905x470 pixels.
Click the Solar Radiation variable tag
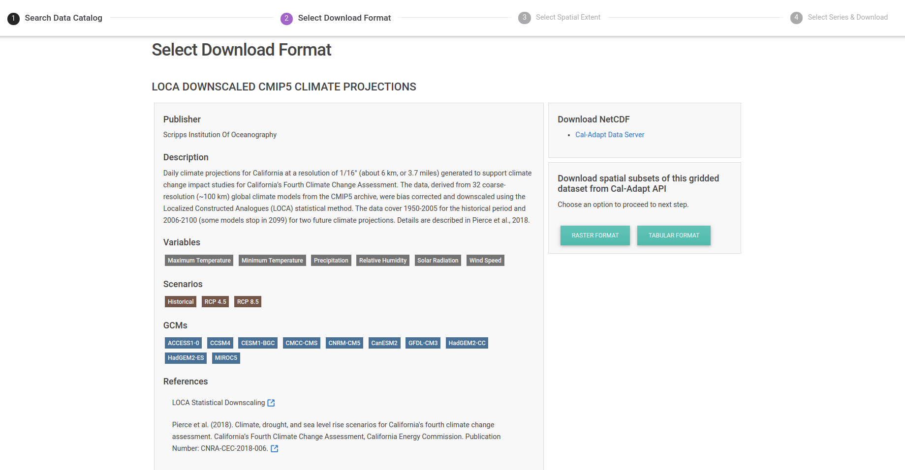[x=438, y=261]
